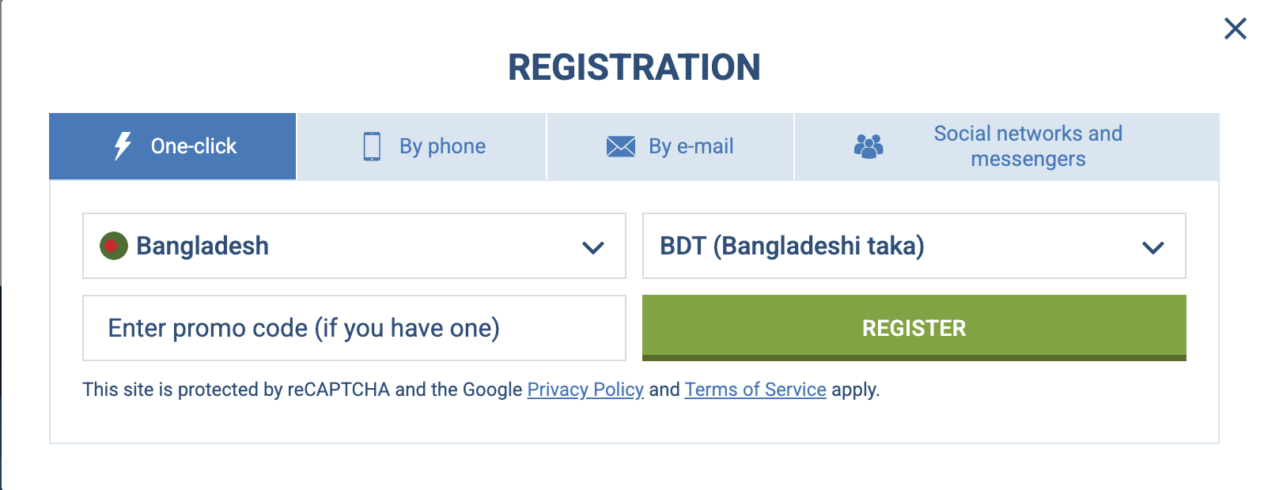The image size is (1264, 490).
Task: Expand the Bangladesh country selector
Action: pos(354,247)
